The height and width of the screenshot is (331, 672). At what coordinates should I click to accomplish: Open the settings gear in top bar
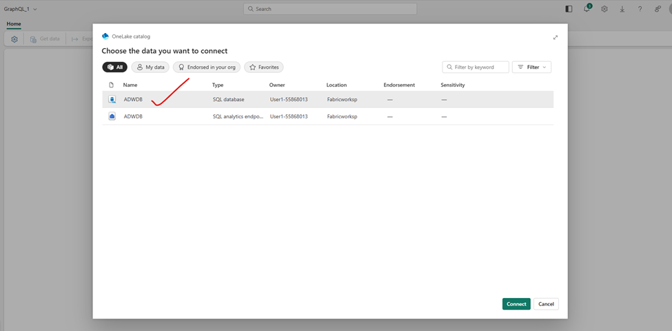(604, 9)
